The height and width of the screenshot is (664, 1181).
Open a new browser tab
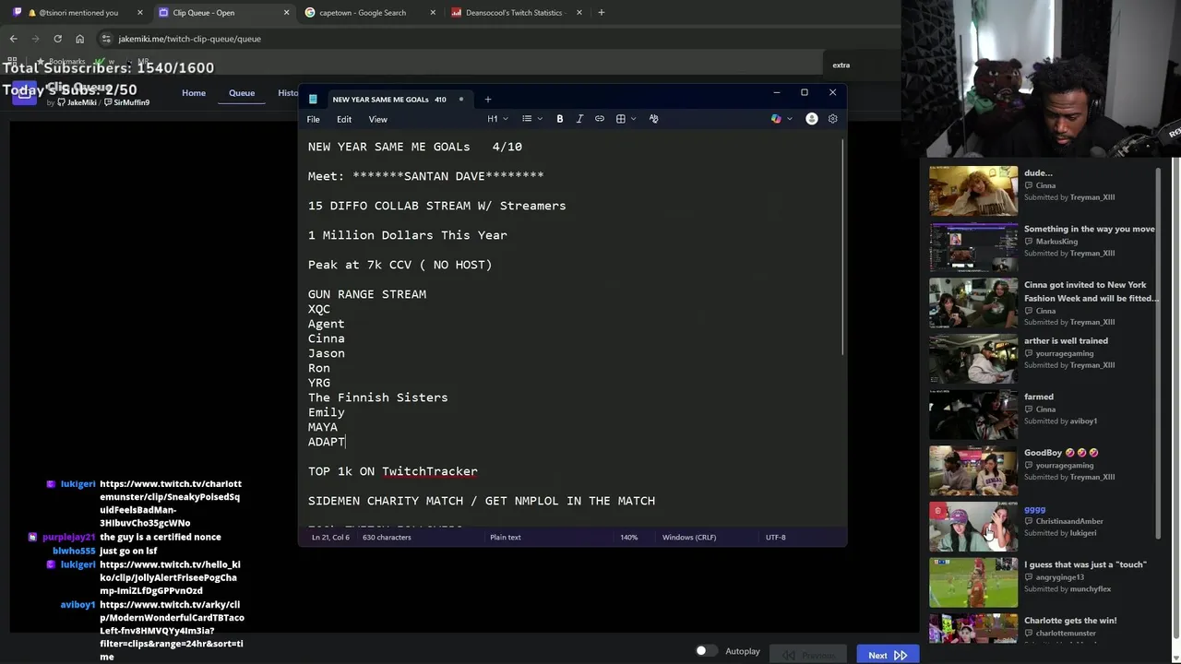(601, 13)
